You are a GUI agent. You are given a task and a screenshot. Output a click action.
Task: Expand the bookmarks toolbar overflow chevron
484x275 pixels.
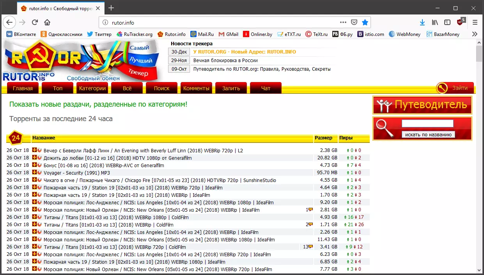tap(475, 34)
